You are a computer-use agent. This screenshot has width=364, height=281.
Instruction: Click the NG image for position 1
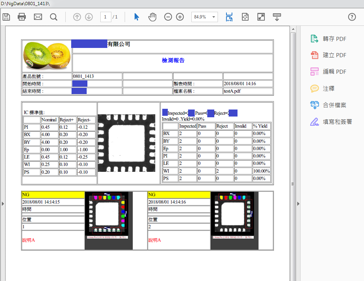tap(109, 221)
